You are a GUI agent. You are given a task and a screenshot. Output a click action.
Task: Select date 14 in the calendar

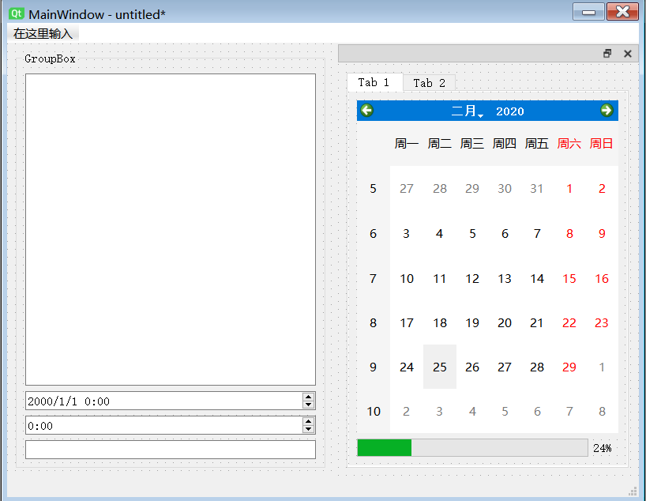click(537, 278)
